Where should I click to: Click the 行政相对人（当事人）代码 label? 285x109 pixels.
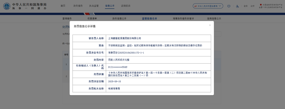point(90,67)
